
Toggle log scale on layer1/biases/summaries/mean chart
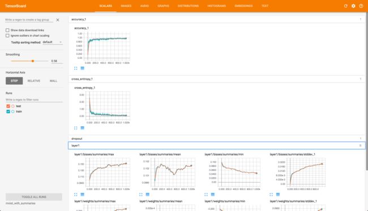(148, 195)
